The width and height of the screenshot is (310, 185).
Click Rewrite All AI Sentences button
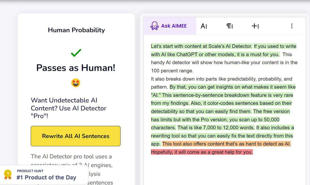76,136
